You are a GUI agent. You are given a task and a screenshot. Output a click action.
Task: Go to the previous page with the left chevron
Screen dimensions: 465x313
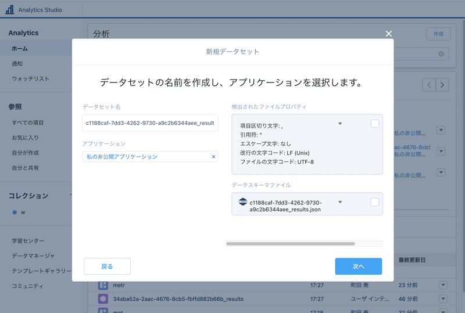429,85
